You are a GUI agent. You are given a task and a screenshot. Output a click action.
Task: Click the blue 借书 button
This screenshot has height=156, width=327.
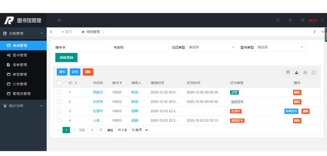click(x=62, y=72)
